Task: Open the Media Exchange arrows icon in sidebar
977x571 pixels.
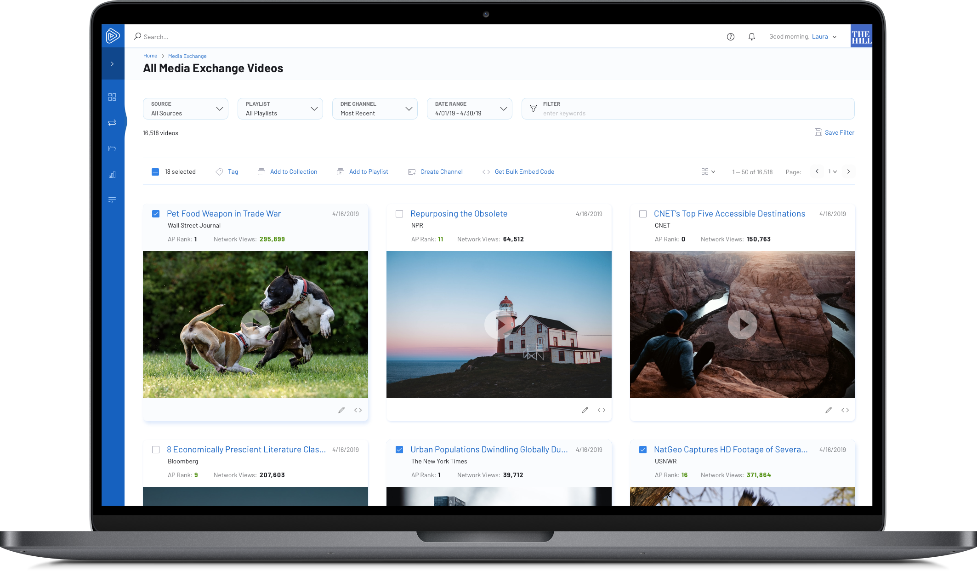Action: point(112,123)
